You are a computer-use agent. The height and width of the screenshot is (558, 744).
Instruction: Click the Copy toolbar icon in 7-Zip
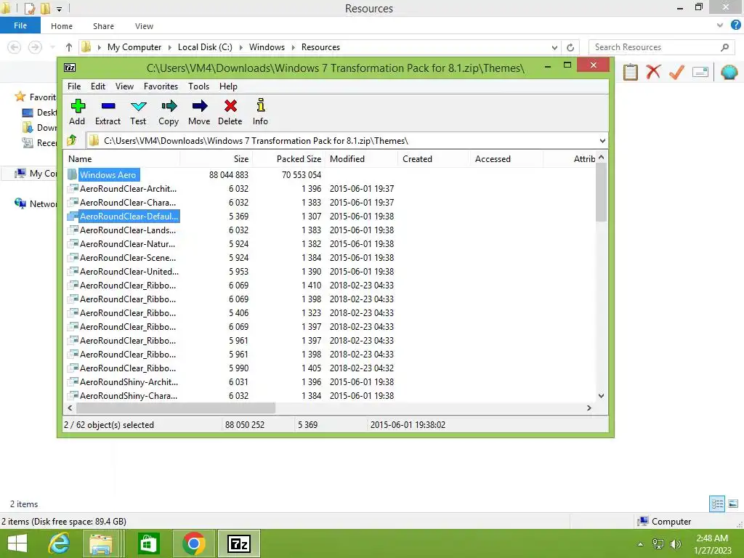coord(169,112)
